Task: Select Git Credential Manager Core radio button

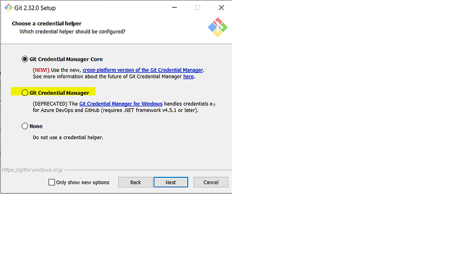Action: point(25,59)
